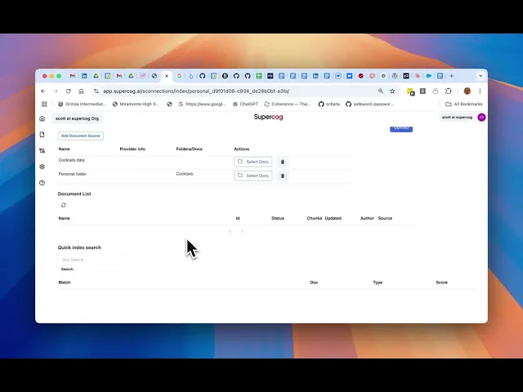
Task: Open the scott at supercog Org switcher
Action: click(x=77, y=118)
